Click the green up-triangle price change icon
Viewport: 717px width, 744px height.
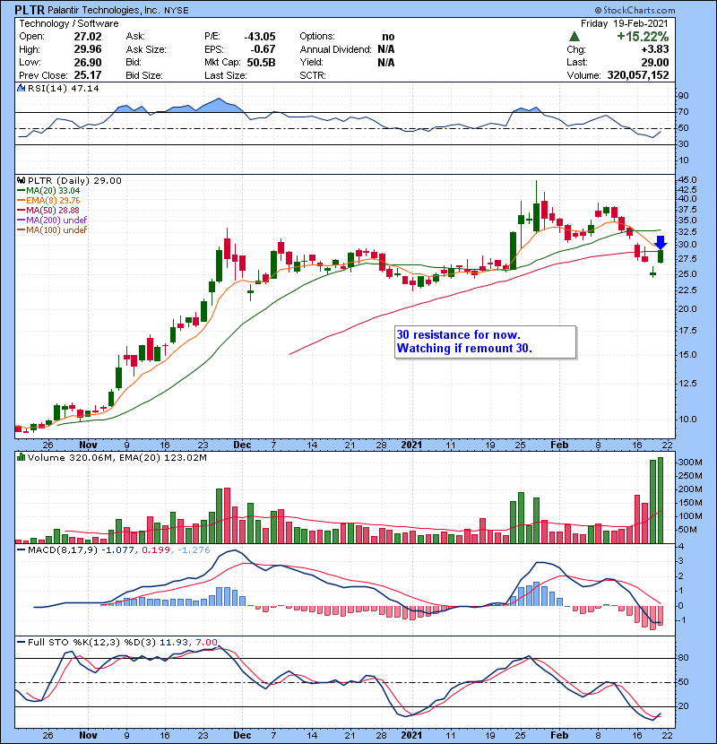click(x=574, y=37)
